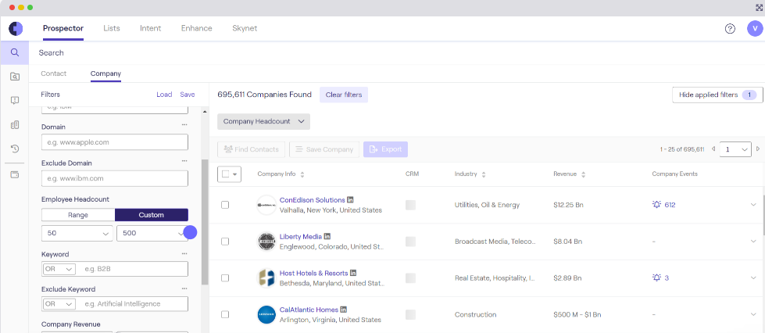The height and width of the screenshot is (333, 765).
Task: Toggle ConEdison Solutions CRM indicator box
Action: tap(410, 205)
